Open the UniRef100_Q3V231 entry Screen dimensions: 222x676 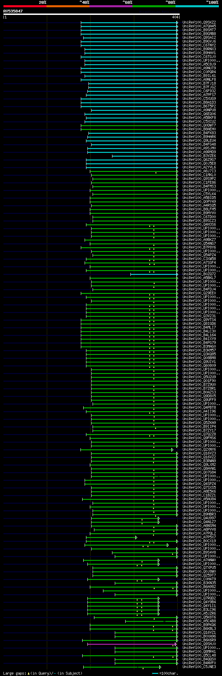pyautogui.click(x=199, y=316)
